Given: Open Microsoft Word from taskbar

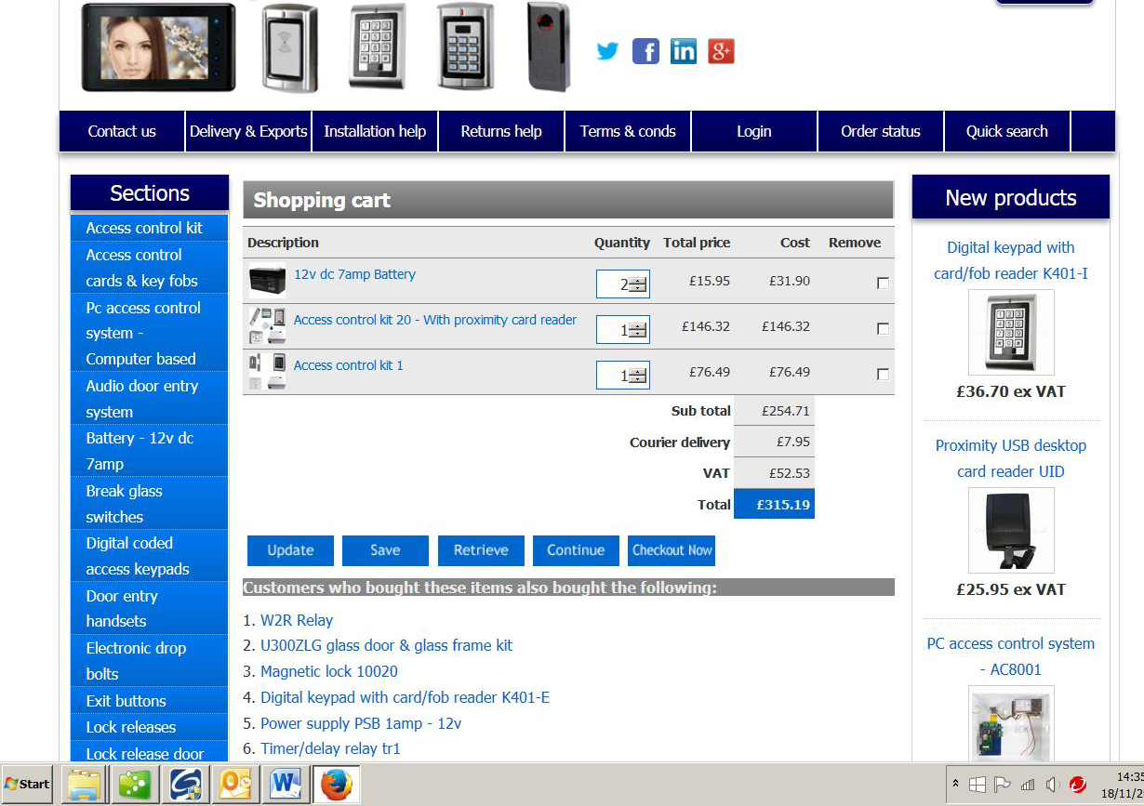Looking at the screenshot, I should [x=286, y=785].
